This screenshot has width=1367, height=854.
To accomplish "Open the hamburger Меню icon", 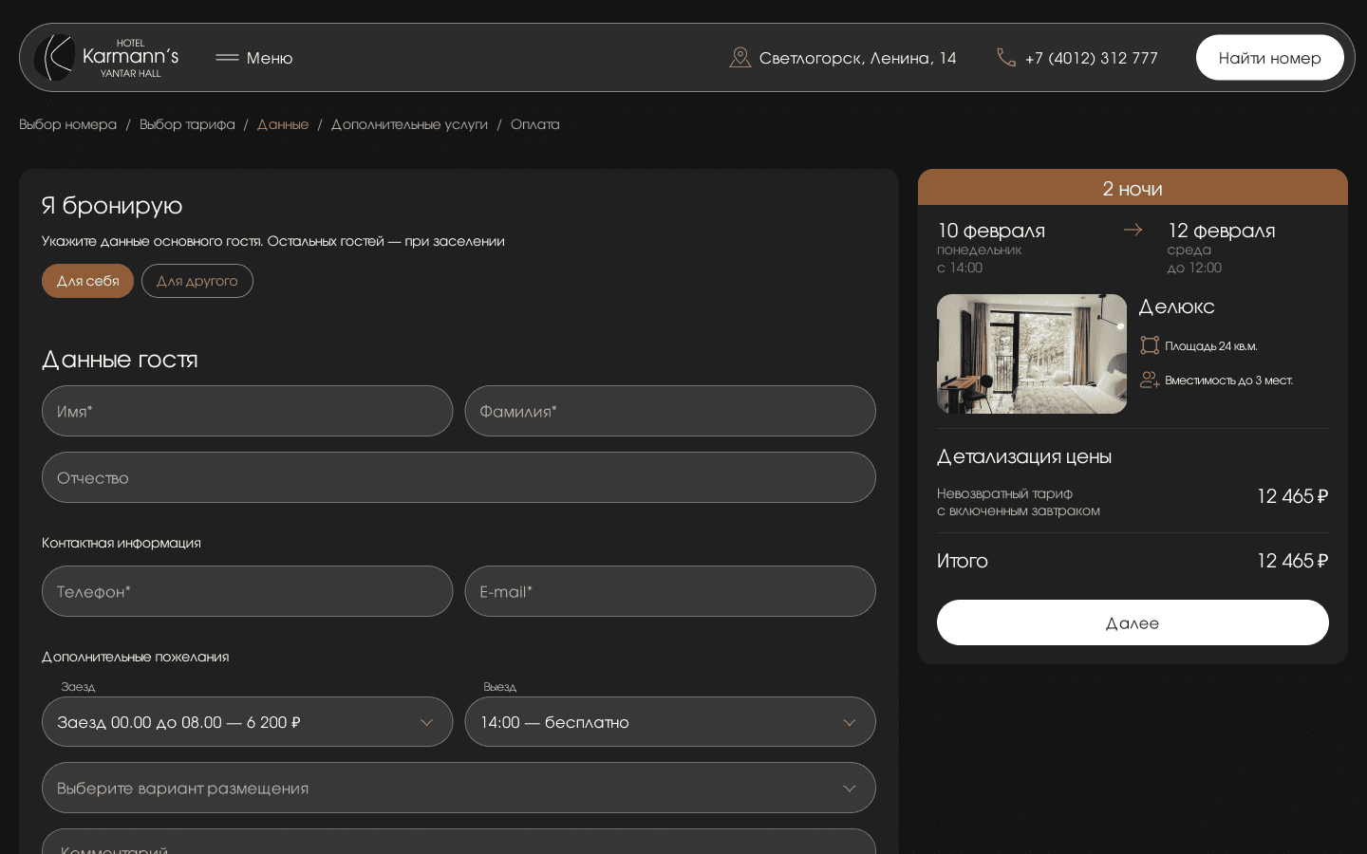I will [x=227, y=58].
